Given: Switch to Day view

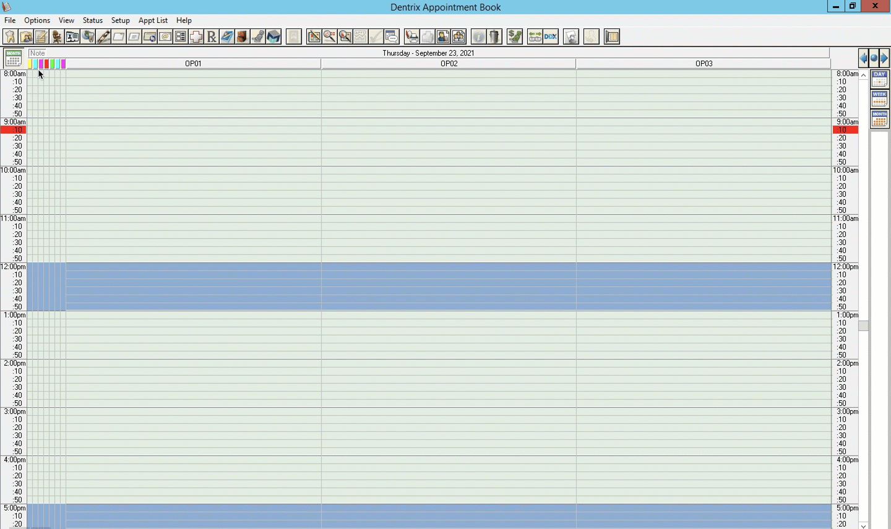Looking at the screenshot, I should coord(879,79).
